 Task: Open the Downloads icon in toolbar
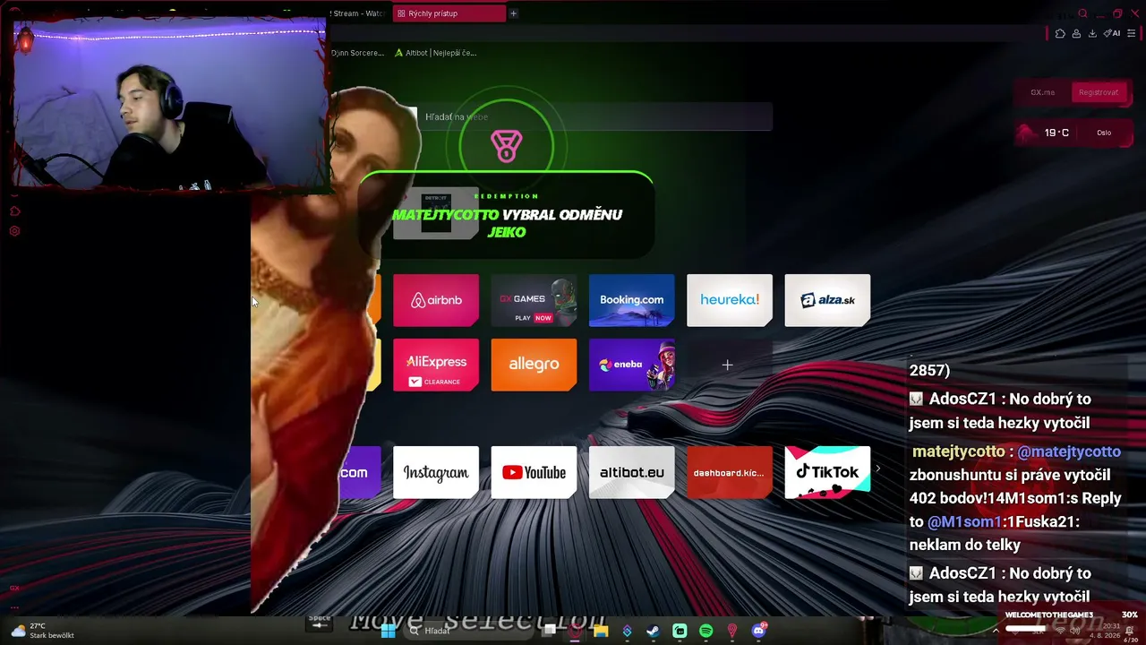[1092, 33]
